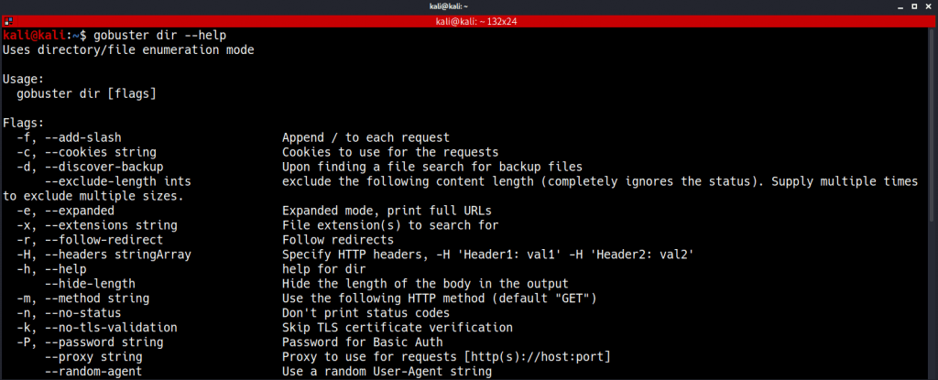938x380 pixels.
Task: Click the '--follow-redirect' flag text
Action: point(104,240)
